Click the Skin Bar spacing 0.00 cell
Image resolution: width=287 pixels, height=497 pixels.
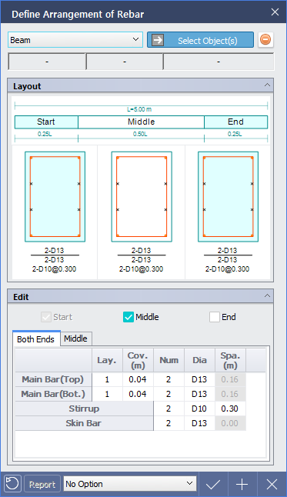230,423
